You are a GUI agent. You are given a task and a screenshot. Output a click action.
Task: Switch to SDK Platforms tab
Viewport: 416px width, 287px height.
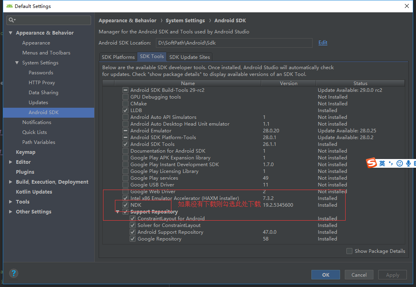point(119,57)
